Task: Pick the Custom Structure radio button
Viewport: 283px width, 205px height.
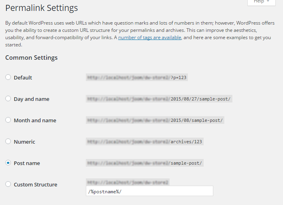Action: (x=8, y=184)
